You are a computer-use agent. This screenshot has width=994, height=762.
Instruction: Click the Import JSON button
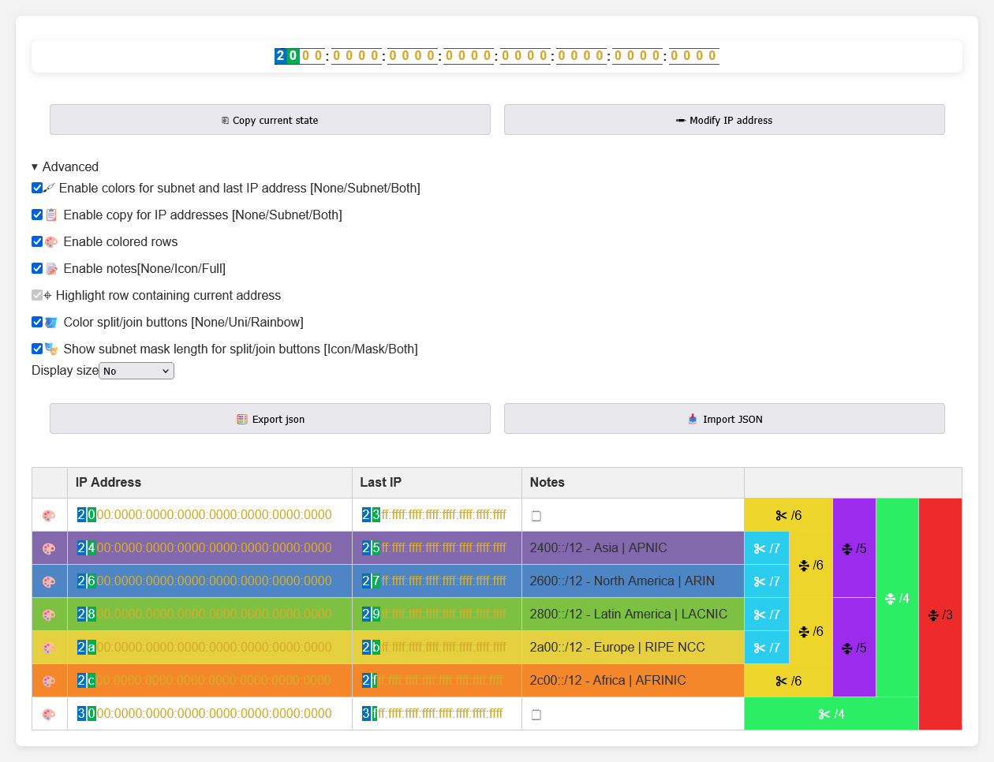click(x=724, y=419)
